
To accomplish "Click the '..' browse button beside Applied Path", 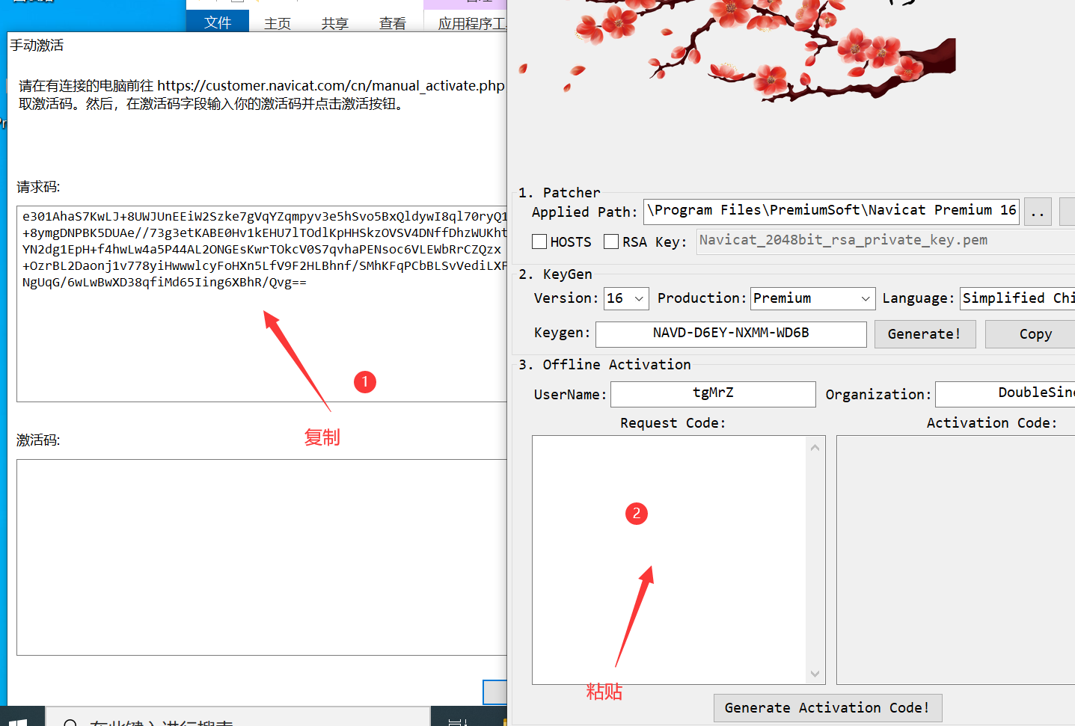I will point(1037,212).
